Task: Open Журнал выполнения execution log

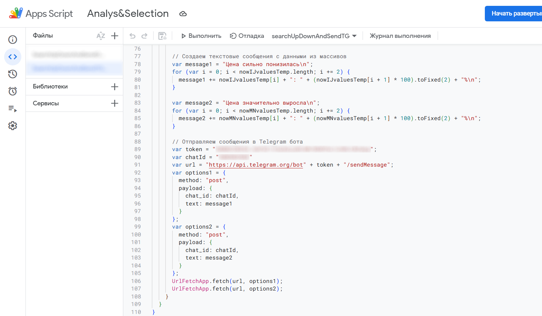Action: [400, 36]
